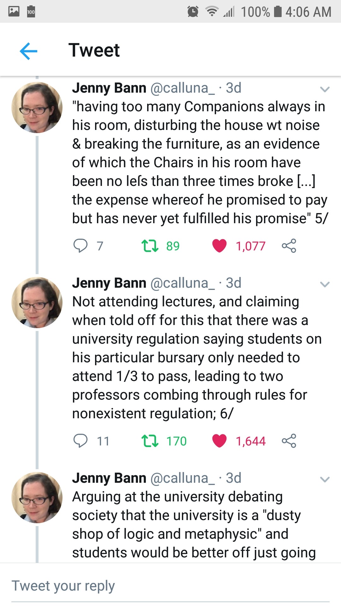
Task: Share the tweet ending with 6/
Action: click(x=289, y=441)
